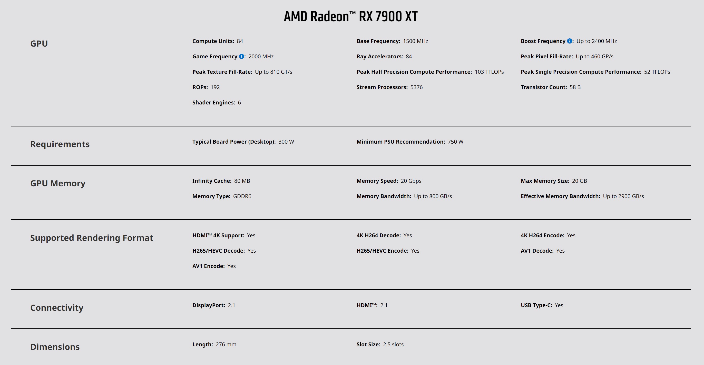This screenshot has height=365, width=704.
Task: Click the Max Memory Size: 20 GB entry
Action: tap(554, 181)
